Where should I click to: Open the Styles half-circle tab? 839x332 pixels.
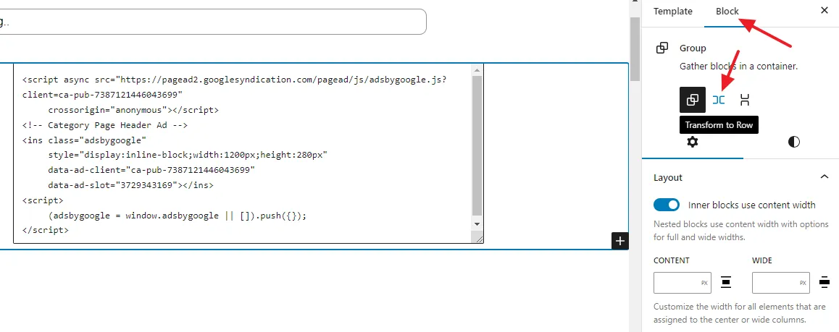tap(793, 142)
